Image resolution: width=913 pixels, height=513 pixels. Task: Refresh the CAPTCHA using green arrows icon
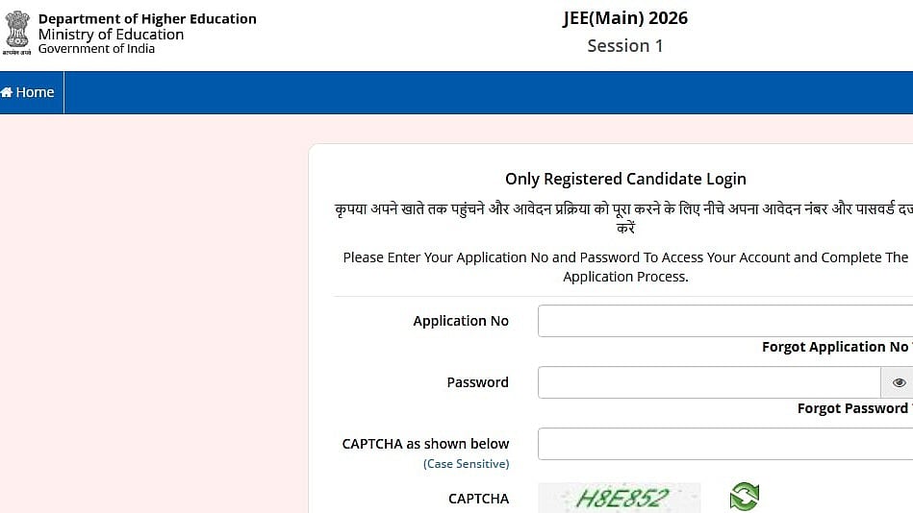(744, 497)
